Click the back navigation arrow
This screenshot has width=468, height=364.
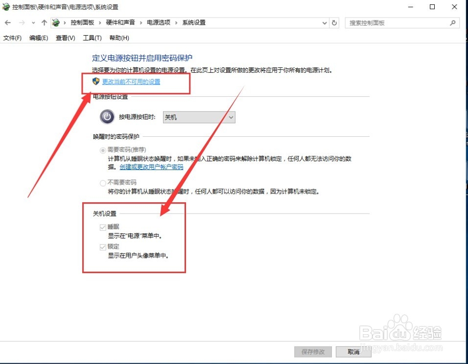7,22
